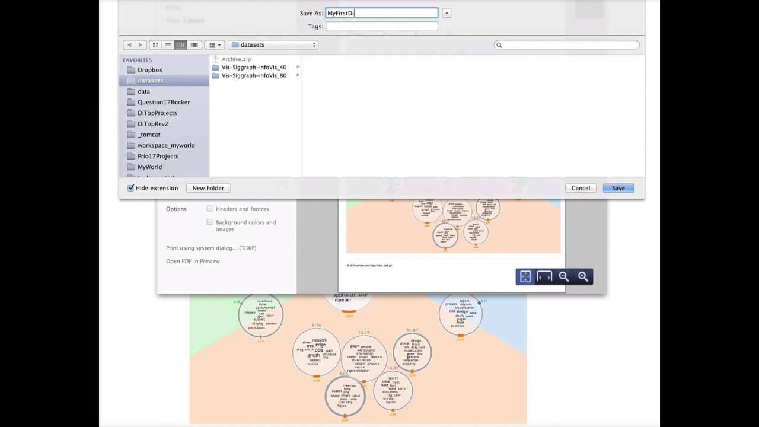759x427 pixels.
Task: Collapse the save dialog with arrow button
Action: [447, 13]
